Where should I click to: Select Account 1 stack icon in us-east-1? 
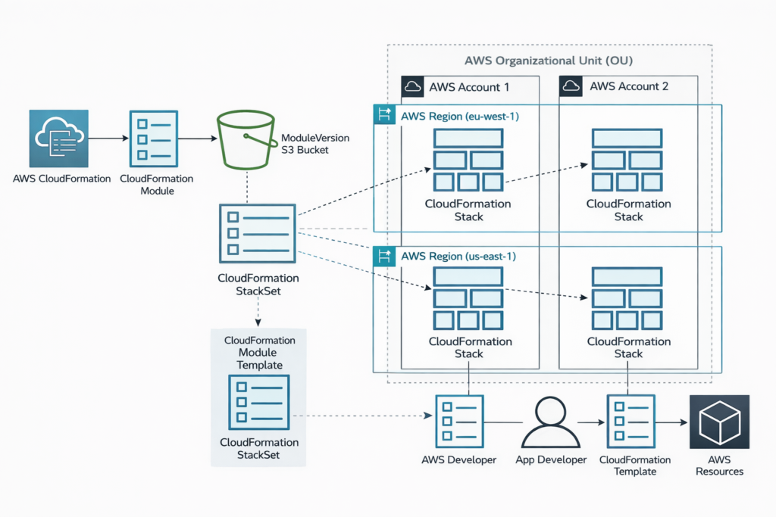point(468,298)
